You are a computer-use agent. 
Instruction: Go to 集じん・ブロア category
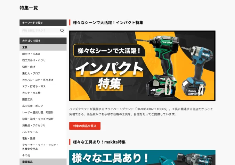click(x=31, y=73)
